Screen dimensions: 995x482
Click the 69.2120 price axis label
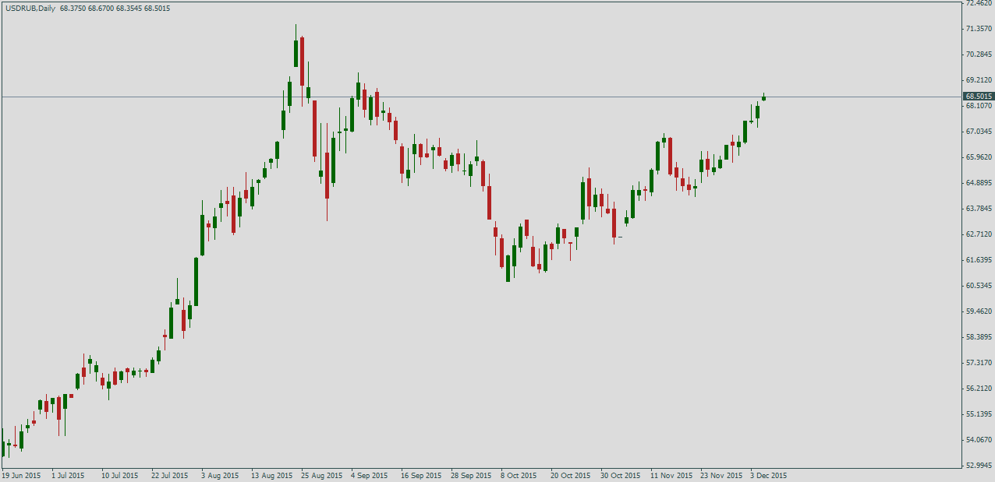pyautogui.click(x=978, y=80)
